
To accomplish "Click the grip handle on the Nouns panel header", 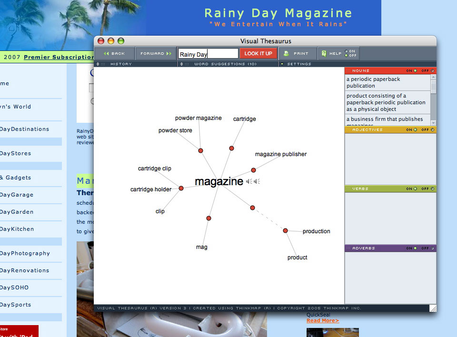I will tap(348, 70).
